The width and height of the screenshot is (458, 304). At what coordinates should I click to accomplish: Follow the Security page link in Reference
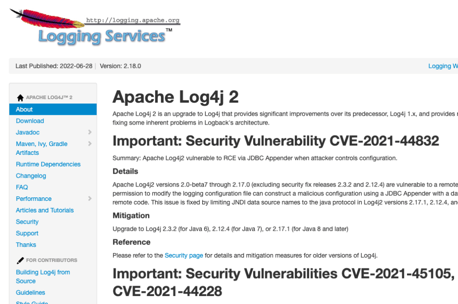coord(184,255)
